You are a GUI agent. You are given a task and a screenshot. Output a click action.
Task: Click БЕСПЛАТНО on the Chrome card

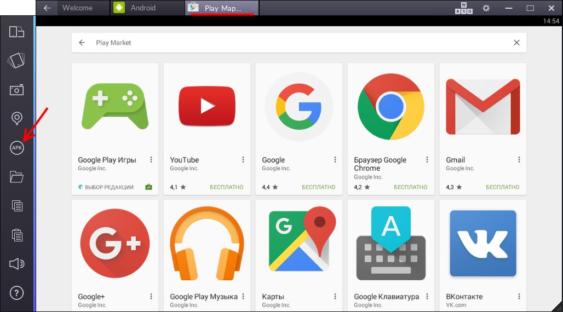[x=410, y=187]
